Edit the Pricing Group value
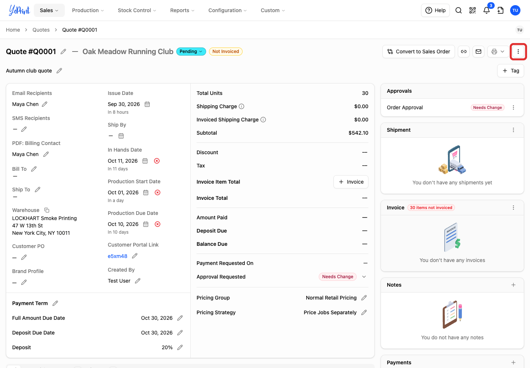The height and width of the screenshot is (368, 530). [364, 298]
